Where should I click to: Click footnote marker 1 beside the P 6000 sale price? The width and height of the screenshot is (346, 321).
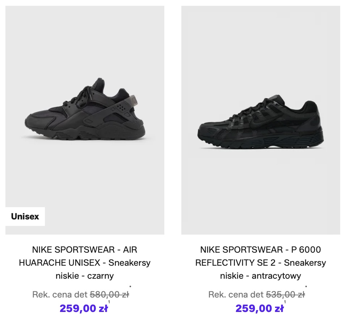pos(285,302)
